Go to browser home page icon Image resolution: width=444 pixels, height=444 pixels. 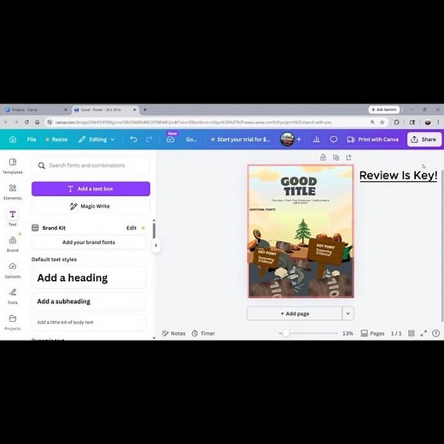point(37,122)
